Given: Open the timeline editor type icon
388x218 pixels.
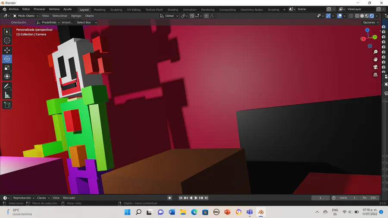Looking at the screenshot, I should pyautogui.click(x=6, y=198).
